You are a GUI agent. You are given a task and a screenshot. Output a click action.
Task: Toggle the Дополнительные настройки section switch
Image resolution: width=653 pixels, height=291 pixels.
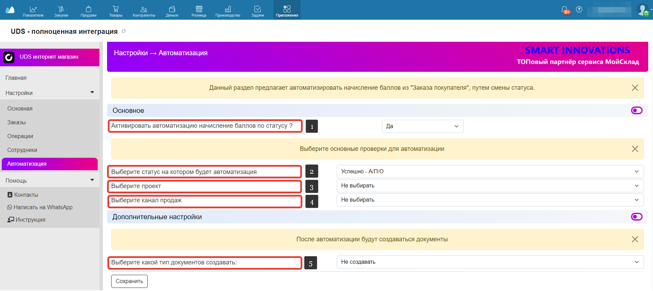click(x=636, y=217)
